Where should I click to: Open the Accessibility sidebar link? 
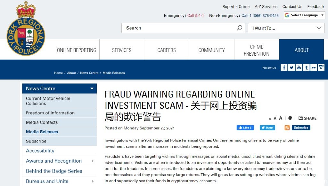tap(40, 151)
